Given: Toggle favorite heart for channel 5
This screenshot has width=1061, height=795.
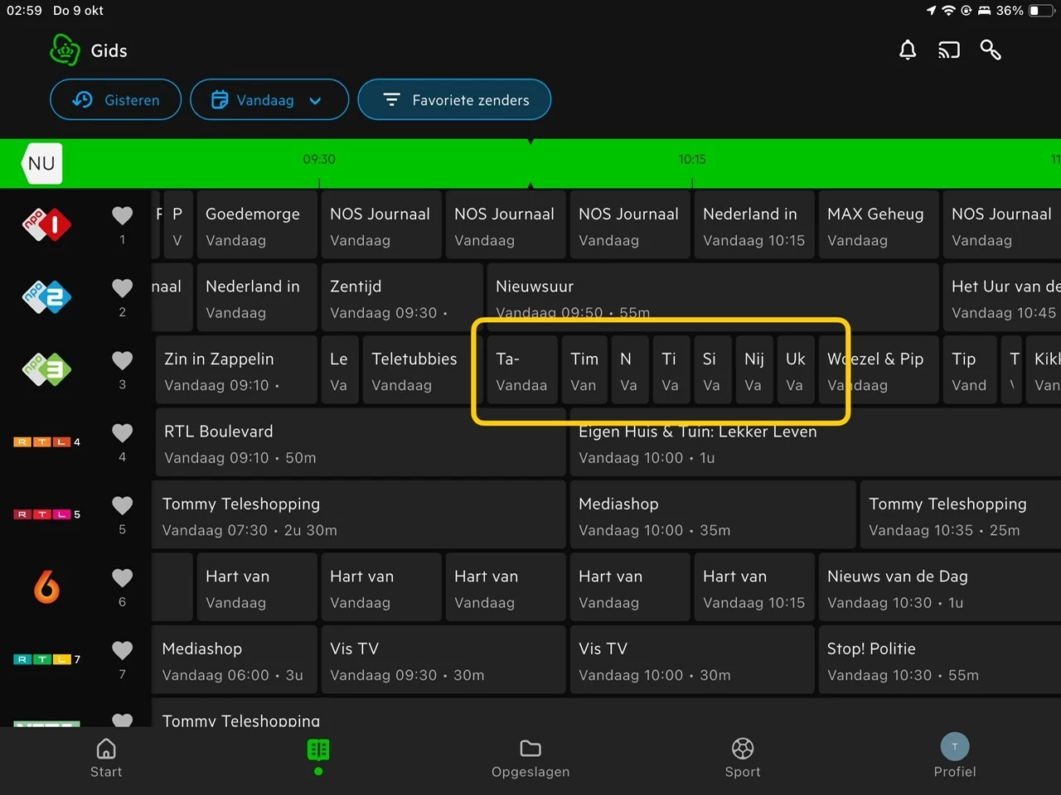Looking at the screenshot, I should click(x=122, y=505).
